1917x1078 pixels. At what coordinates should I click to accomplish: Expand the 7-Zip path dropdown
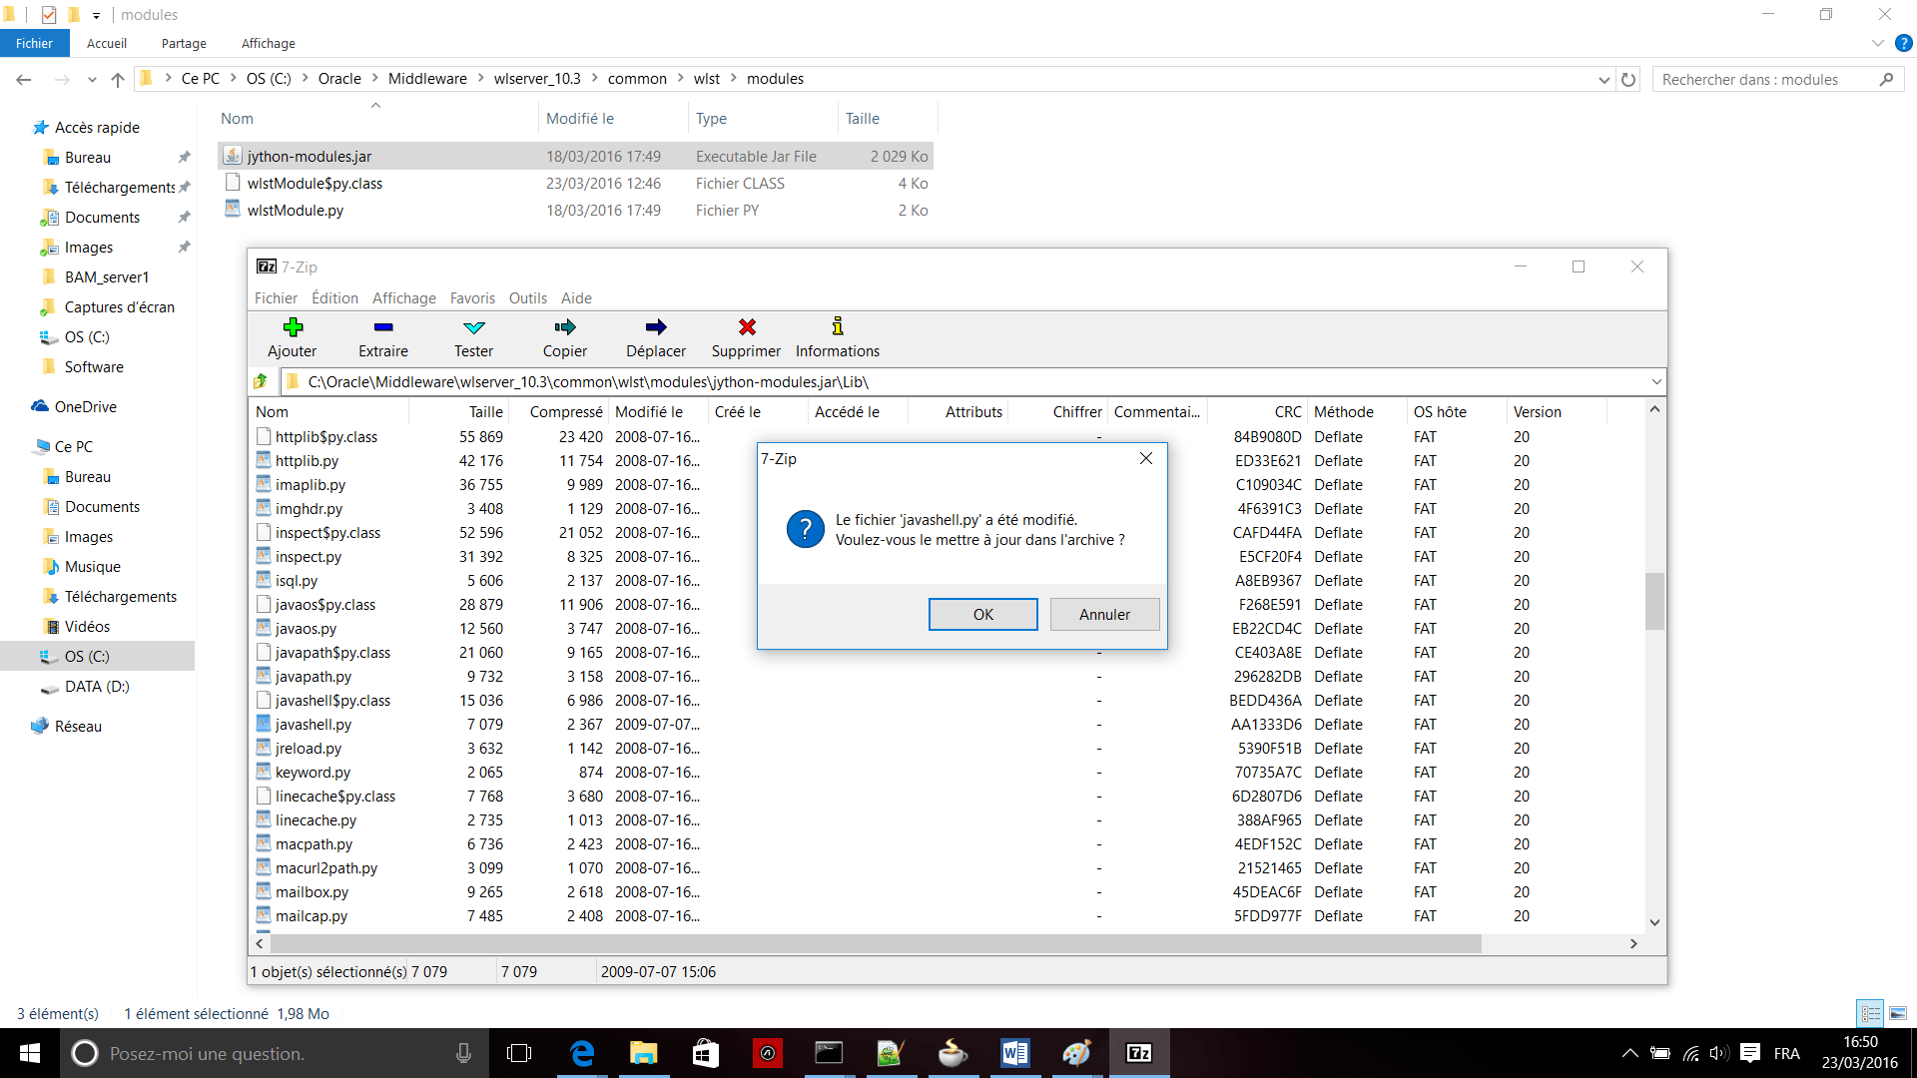pyautogui.click(x=1656, y=381)
